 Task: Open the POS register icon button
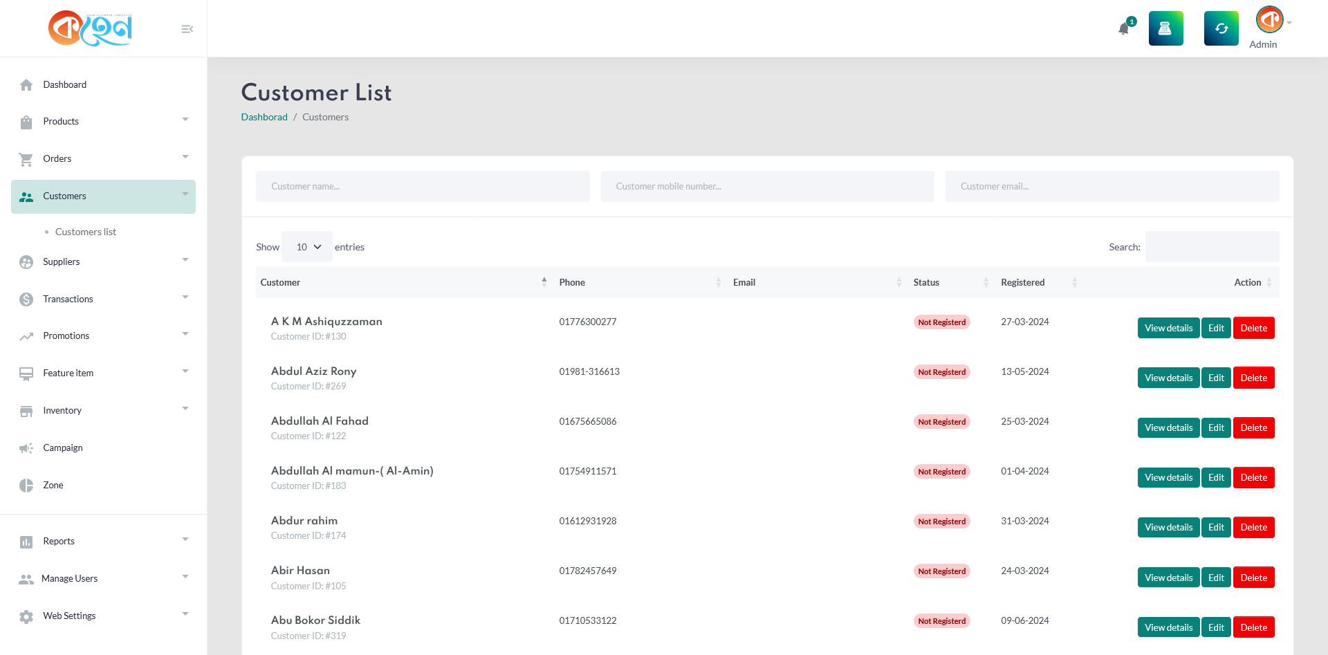pos(1165,28)
